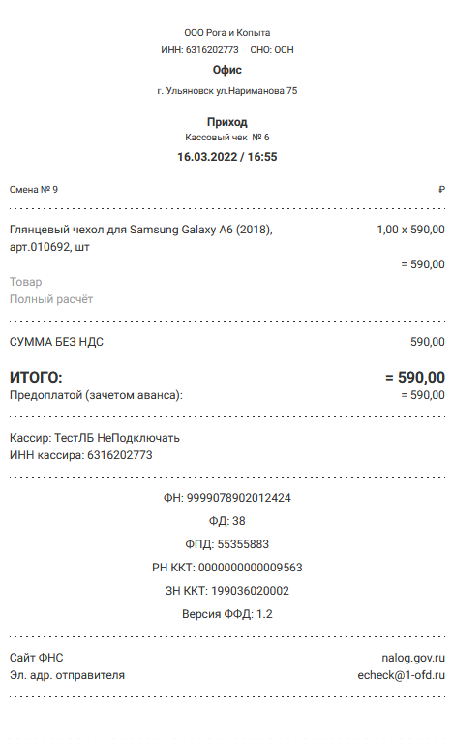The image size is (452, 740).
Task: Select the nalog.gov.ru site link
Action: 413,658
